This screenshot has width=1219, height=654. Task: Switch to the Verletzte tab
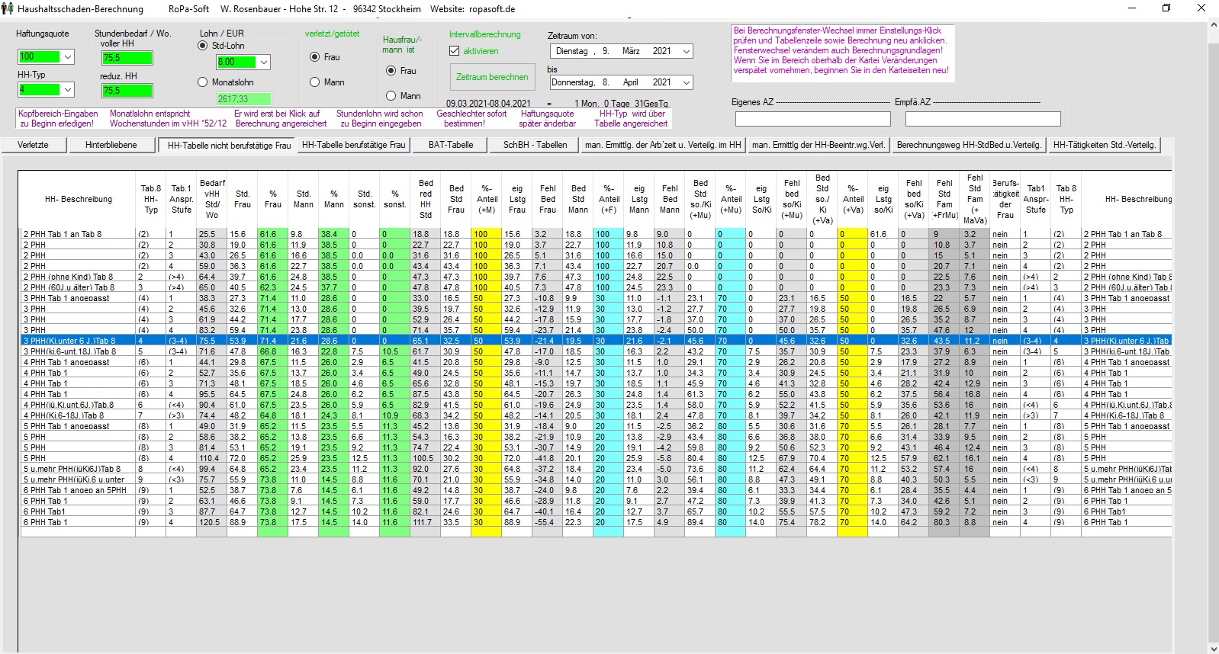coord(33,145)
